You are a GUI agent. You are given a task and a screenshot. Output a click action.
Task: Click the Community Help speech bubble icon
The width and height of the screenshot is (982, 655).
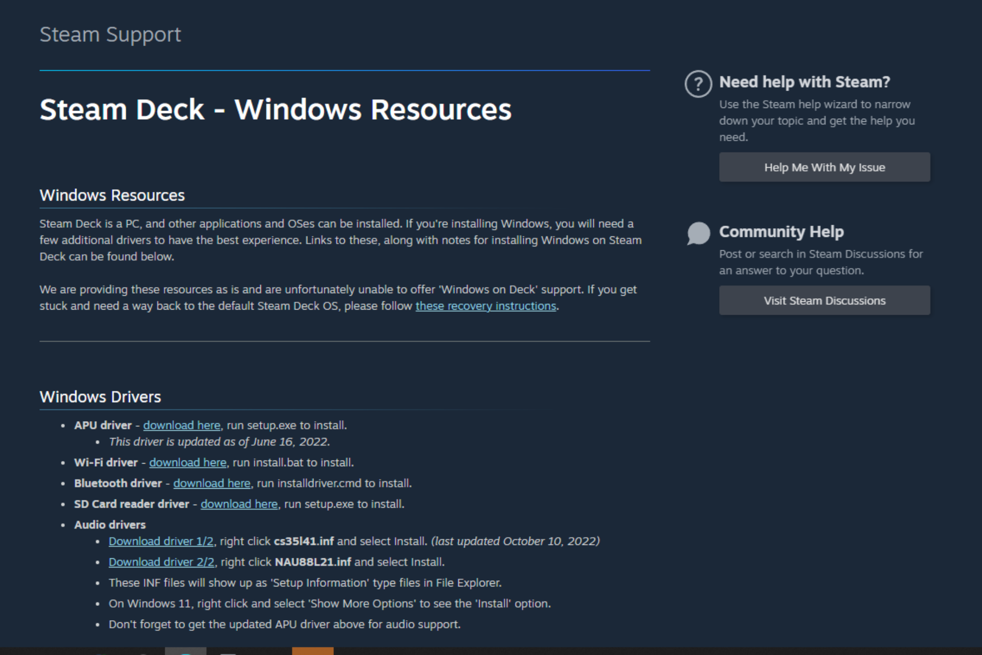click(x=699, y=233)
